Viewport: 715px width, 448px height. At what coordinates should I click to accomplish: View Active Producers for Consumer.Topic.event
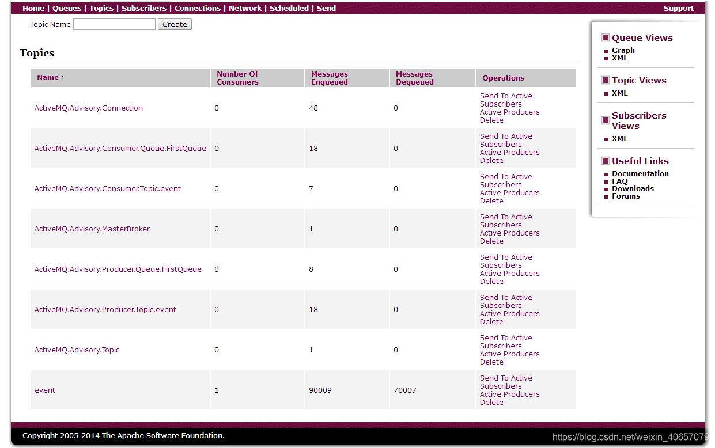tap(510, 193)
